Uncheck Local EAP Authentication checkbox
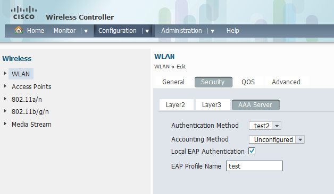This screenshot has height=194, width=334. (x=252, y=151)
